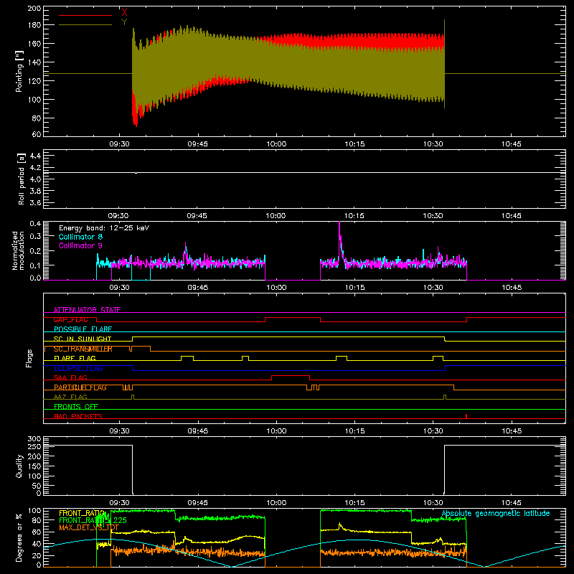Click the 'SAA_FLAG' flag label
574x574 pixels.
(x=70, y=378)
